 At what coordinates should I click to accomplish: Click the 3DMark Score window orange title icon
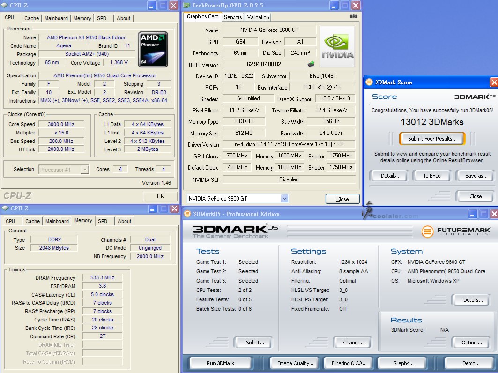click(369, 82)
